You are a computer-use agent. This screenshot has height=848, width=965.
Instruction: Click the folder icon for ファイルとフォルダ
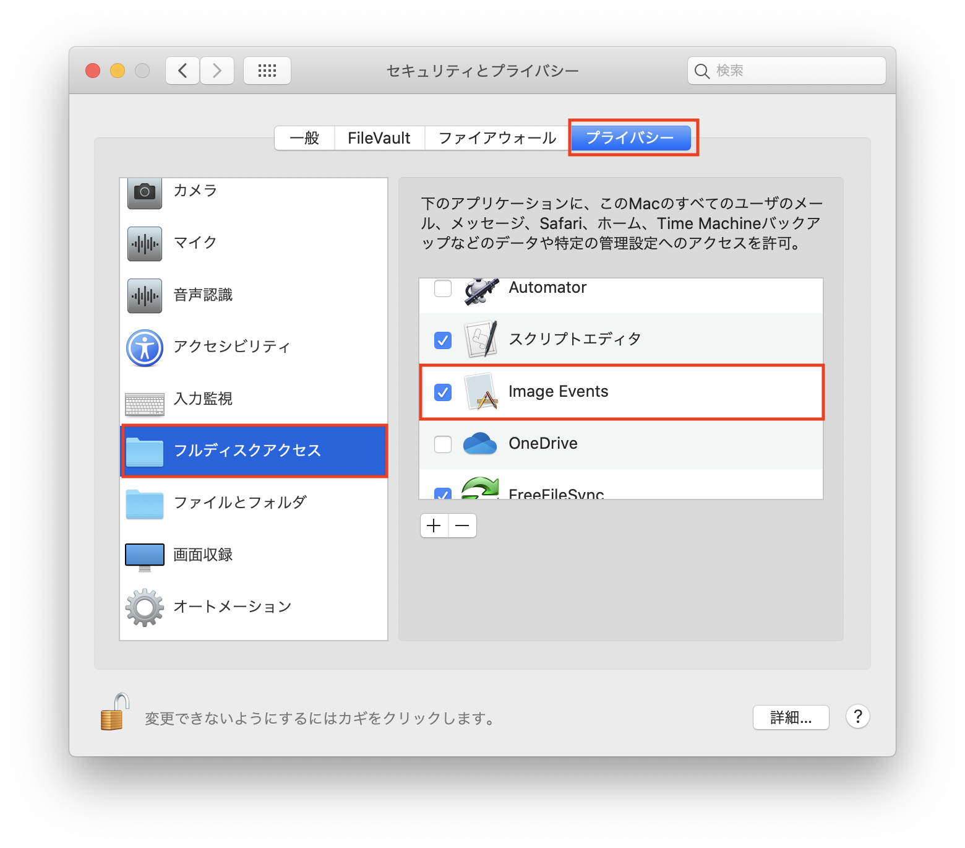click(145, 503)
